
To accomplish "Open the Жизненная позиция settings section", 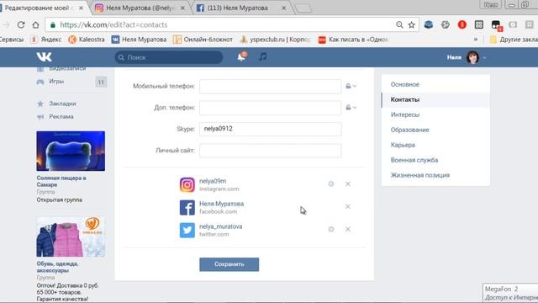I will click(435, 175).
